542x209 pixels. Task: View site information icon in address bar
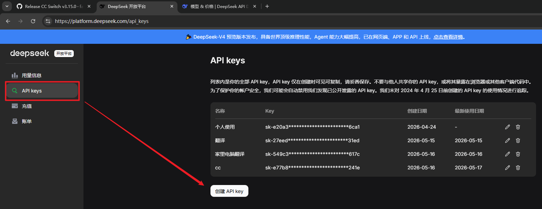(x=48, y=21)
